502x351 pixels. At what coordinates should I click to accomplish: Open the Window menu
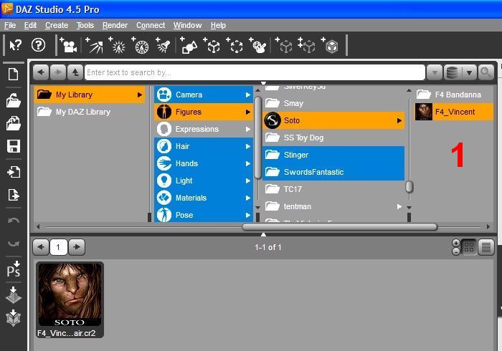(188, 25)
